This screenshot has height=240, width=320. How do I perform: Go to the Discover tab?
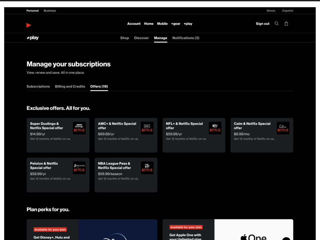tap(141, 38)
